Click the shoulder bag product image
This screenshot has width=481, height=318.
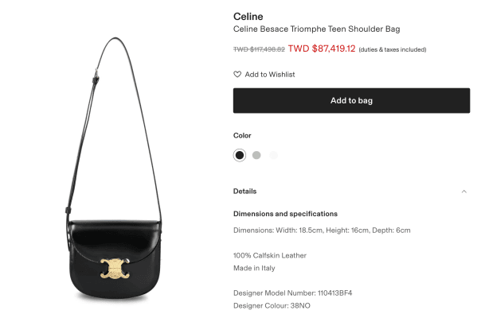[x=114, y=168]
